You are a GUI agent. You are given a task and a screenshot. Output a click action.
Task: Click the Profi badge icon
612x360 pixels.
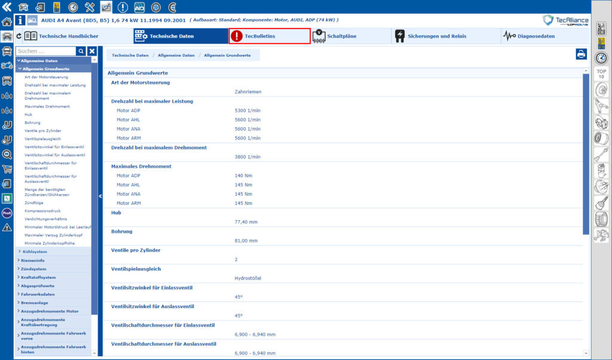pos(7,213)
